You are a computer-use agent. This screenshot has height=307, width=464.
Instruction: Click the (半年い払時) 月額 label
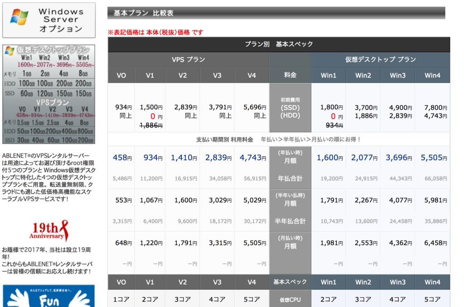tap(290, 200)
